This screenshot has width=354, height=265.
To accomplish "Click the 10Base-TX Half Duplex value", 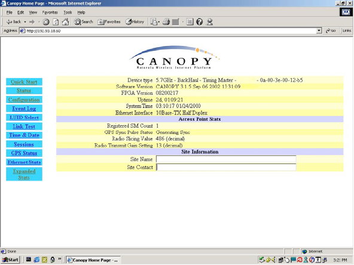I will 182,113.
